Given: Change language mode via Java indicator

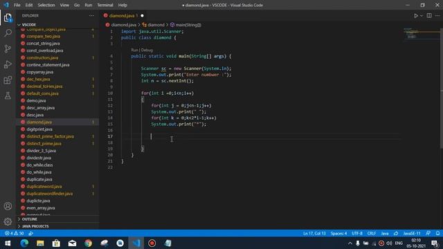Looking at the screenshot, I should pos(385,234).
